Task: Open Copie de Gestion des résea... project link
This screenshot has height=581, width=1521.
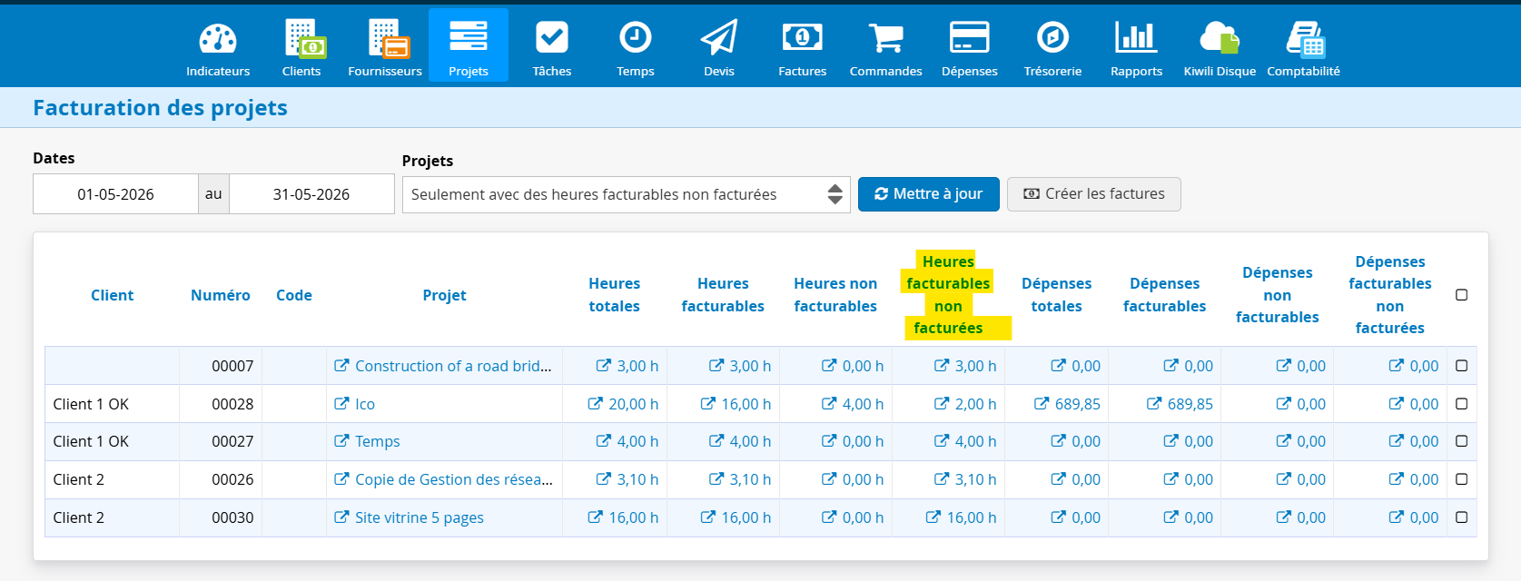Action: 453,479
